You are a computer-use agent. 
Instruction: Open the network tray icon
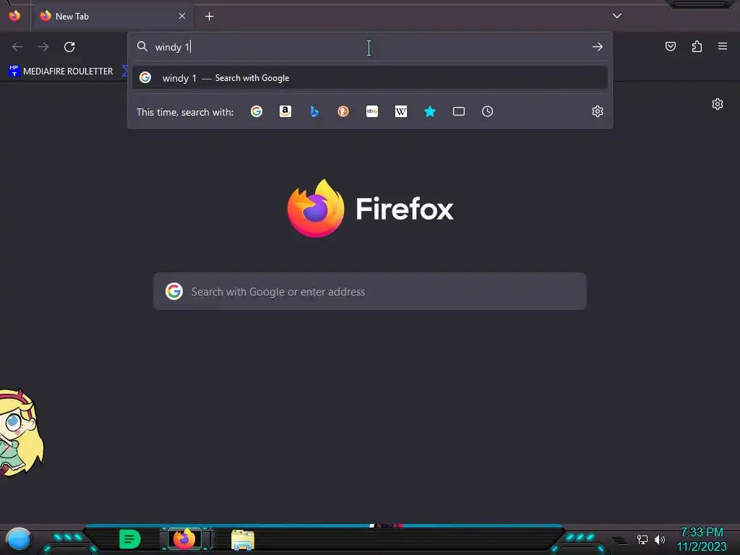[642, 539]
